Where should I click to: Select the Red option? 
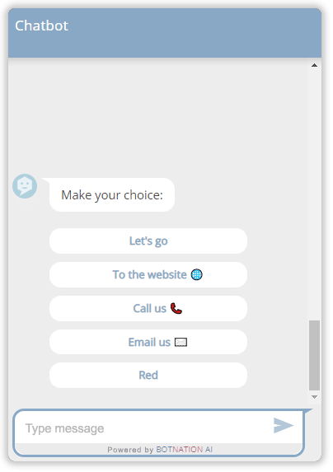click(148, 375)
